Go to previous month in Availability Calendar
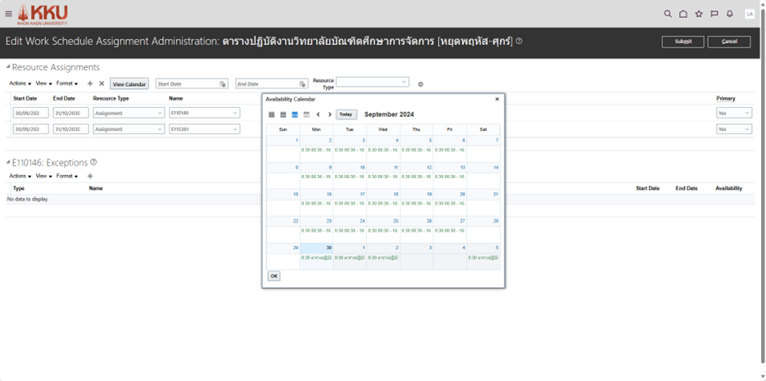The image size is (766, 381). point(319,114)
